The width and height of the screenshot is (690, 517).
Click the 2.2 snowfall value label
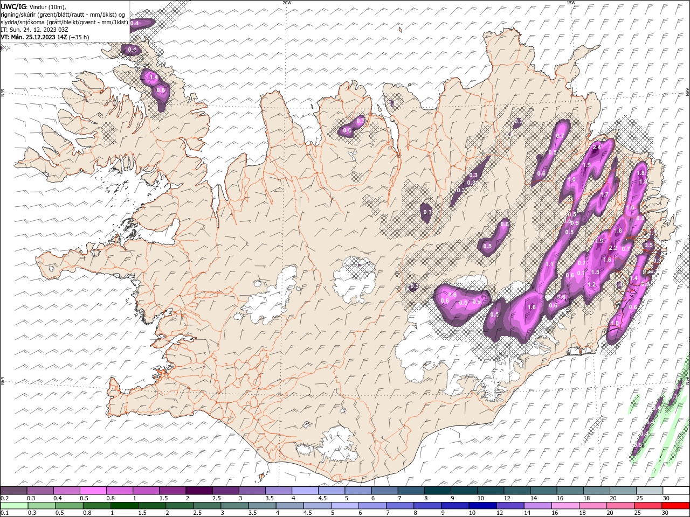612,248
